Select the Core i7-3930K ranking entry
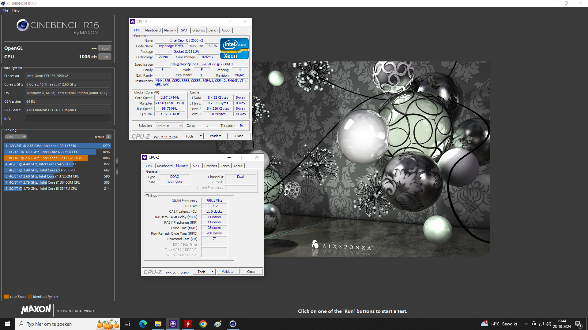The height and width of the screenshot is (330, 588). (58, 152)
